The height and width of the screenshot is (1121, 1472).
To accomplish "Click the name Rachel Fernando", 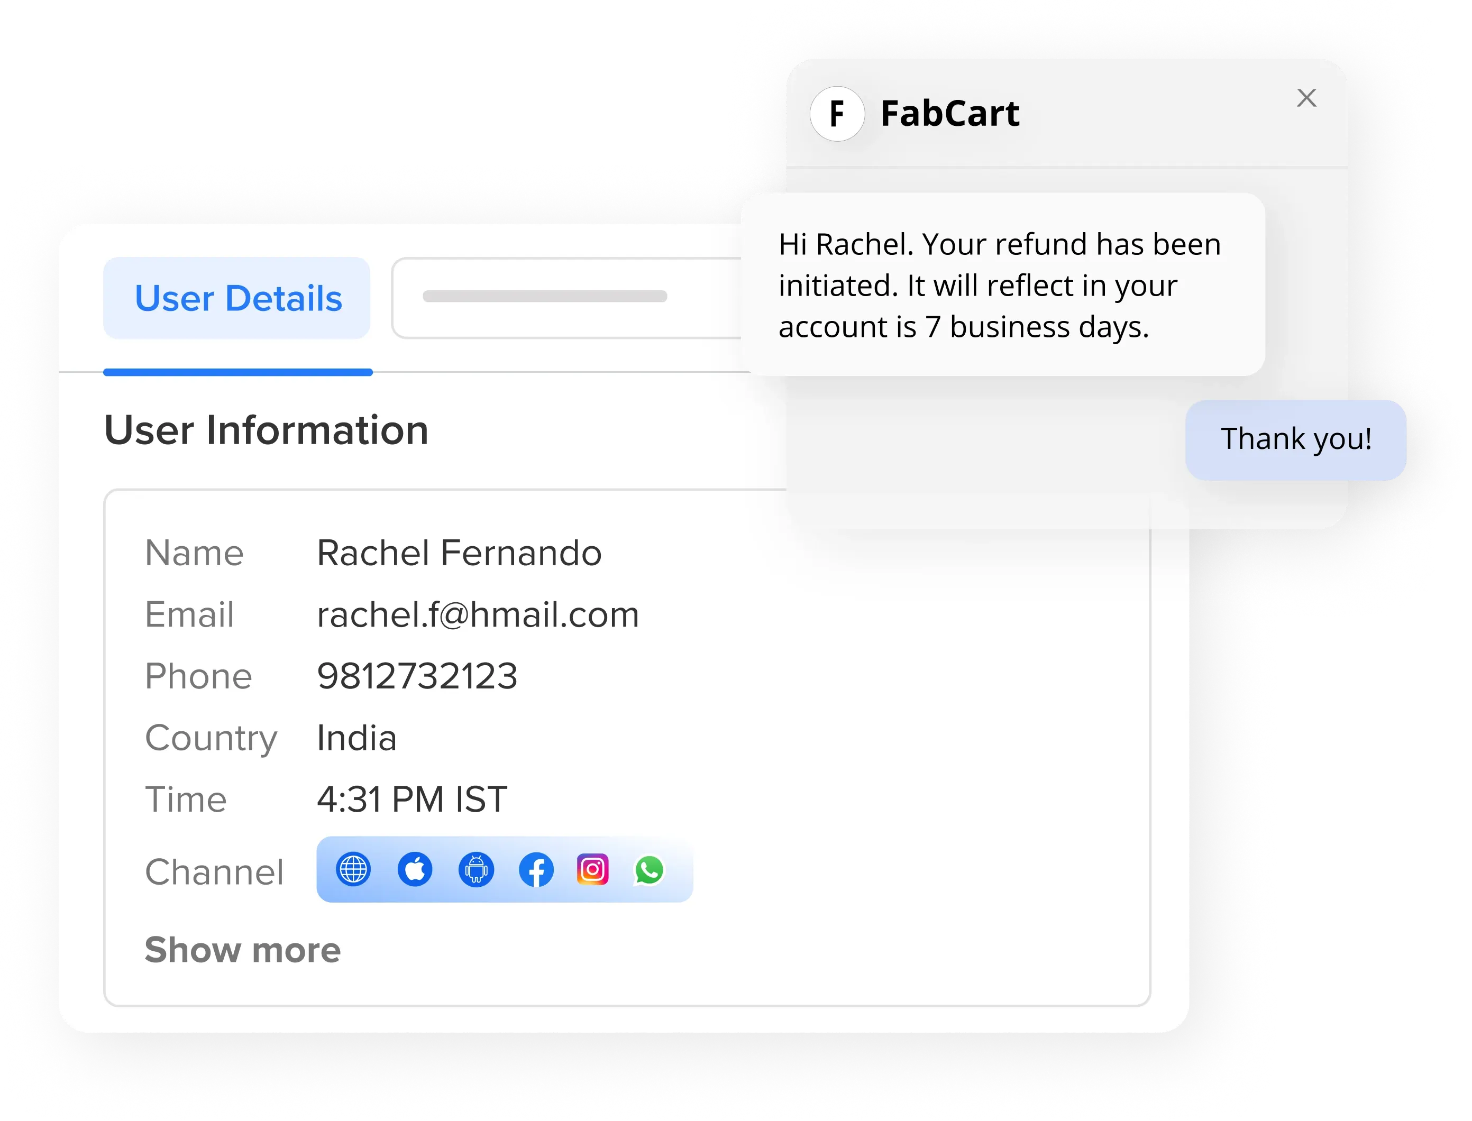I will [459, 553].
